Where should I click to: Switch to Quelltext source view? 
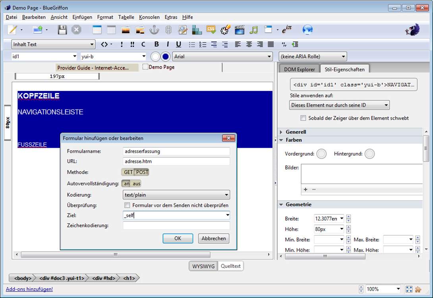coord(230,266)
